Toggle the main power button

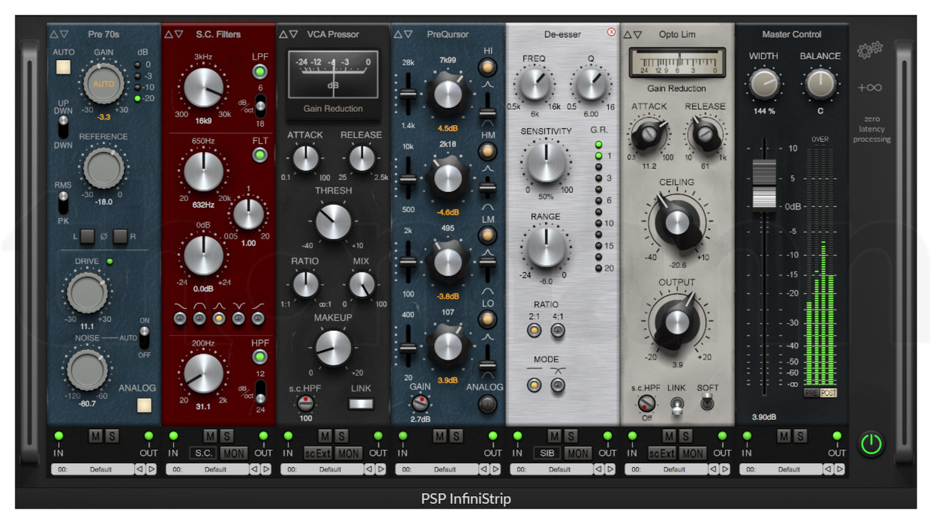pyautogui.click(x=871, y=444)
